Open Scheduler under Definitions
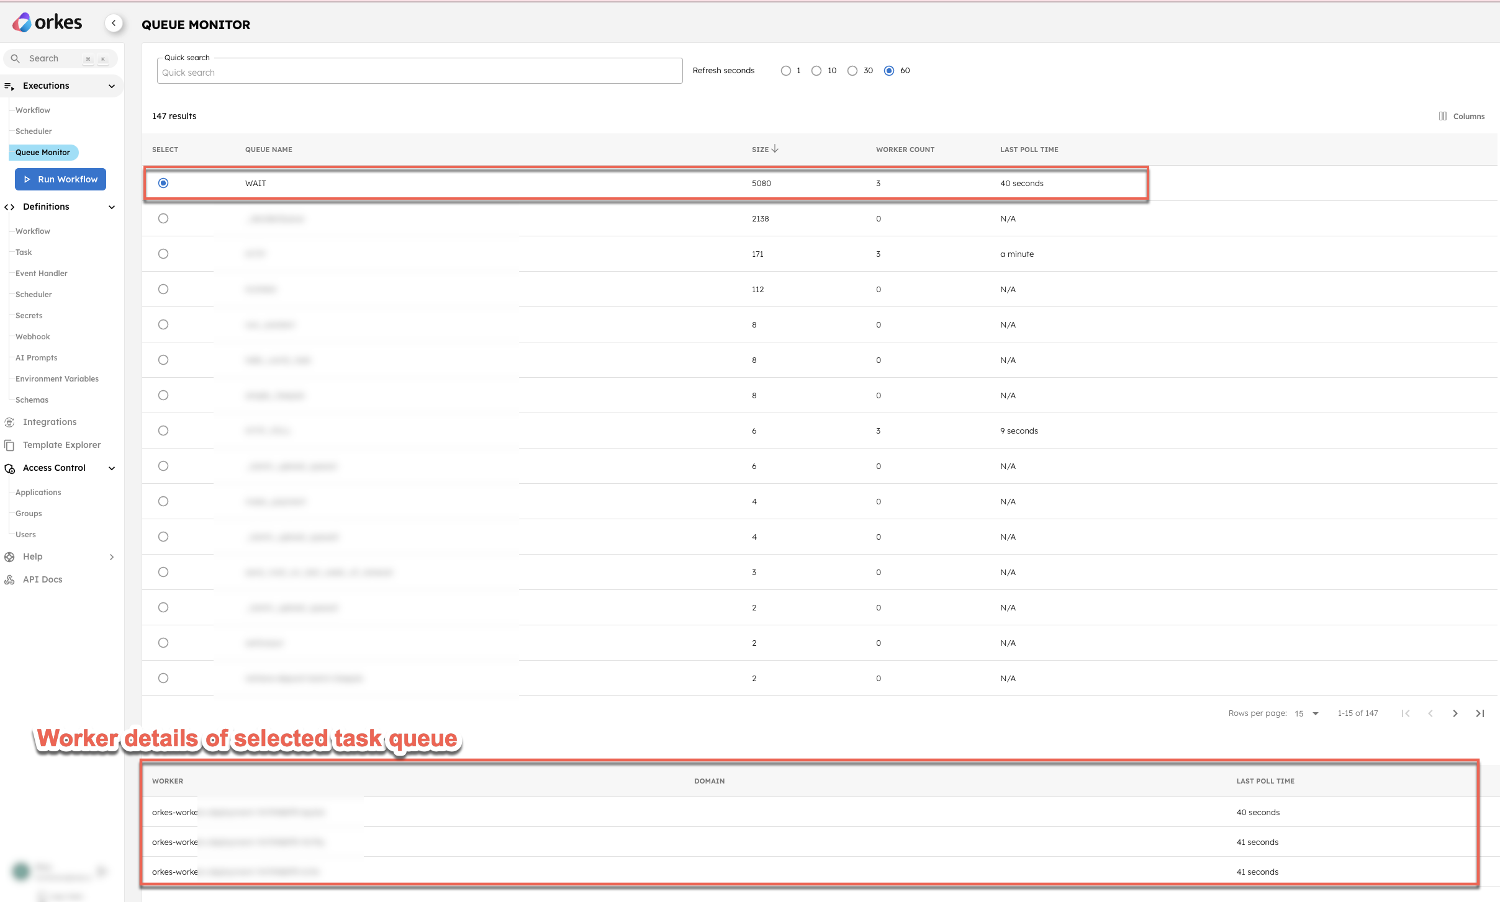Image resolution: width=1500 pixels, height=902 pixels. coord(34,295)
